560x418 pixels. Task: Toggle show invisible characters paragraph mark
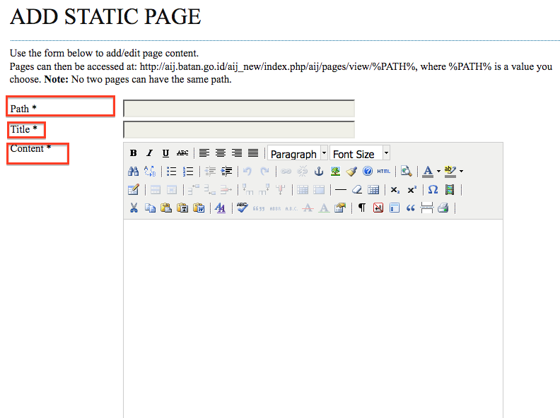361,208
